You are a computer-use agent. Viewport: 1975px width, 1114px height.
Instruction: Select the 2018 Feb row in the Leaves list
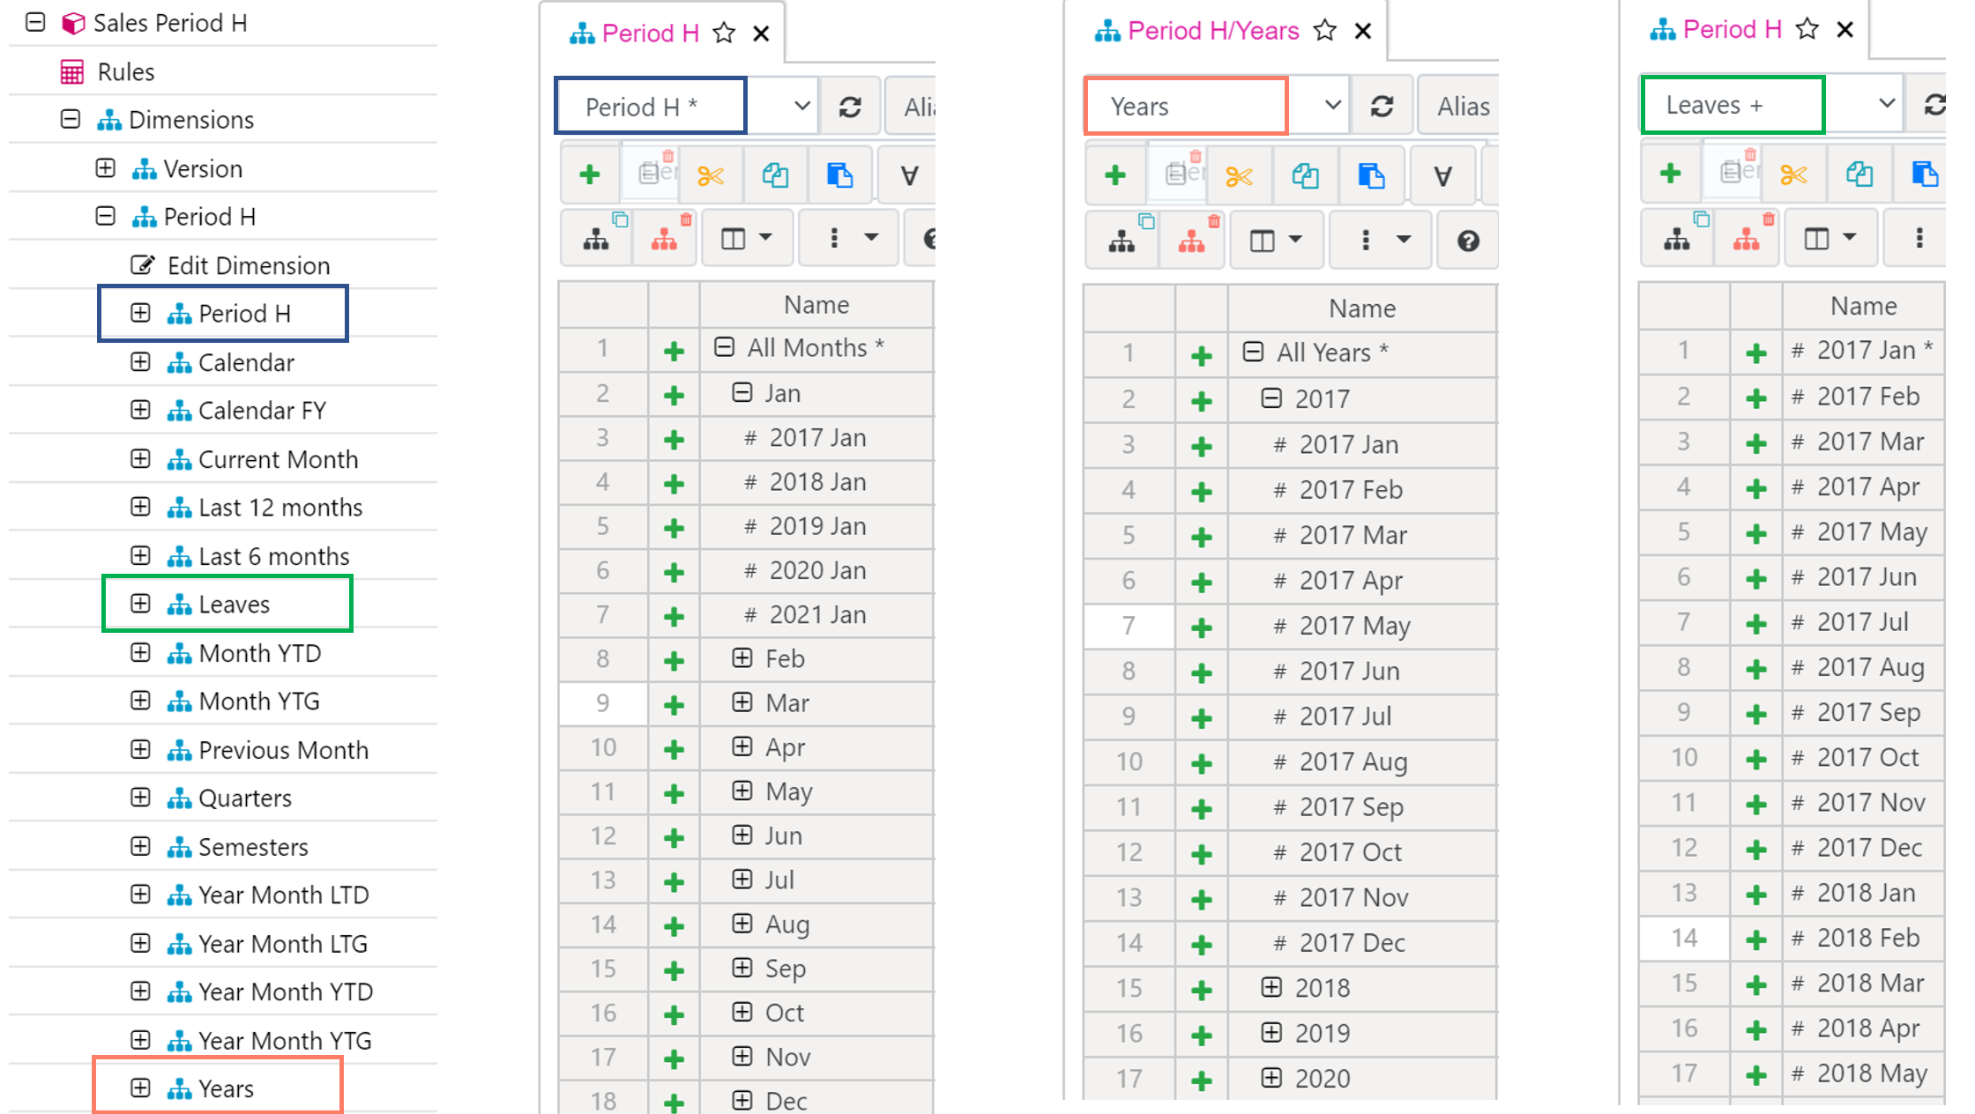[x=1867, y=939]
